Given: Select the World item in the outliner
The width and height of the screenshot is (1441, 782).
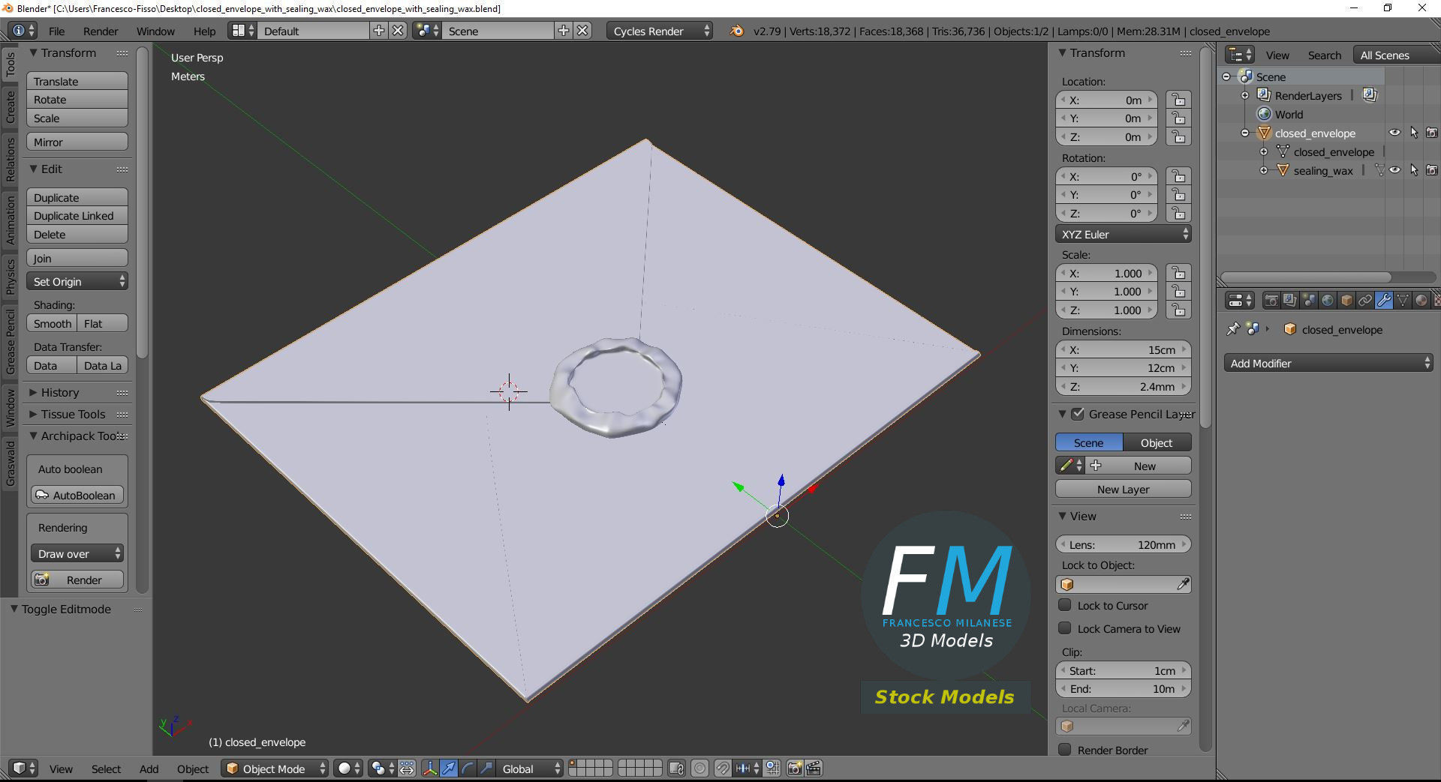Looking at the screenshot, I should (1289, 115).
